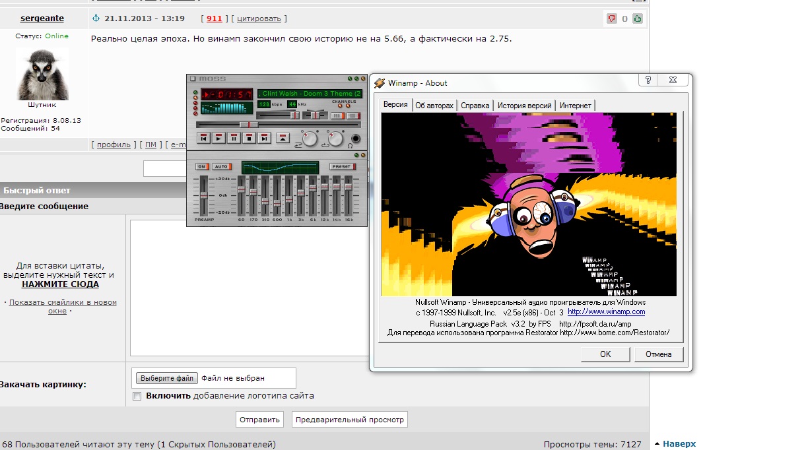Open the equalizer PRESET menu
The width and height of the screenshot is (804, 450).
(x=342, y=166)
